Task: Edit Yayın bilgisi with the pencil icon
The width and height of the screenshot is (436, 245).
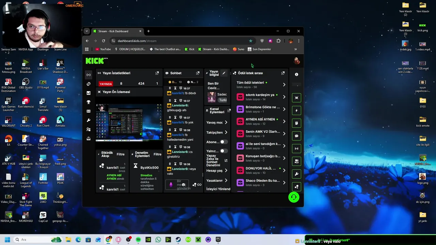Action: (x=224, y=73)
